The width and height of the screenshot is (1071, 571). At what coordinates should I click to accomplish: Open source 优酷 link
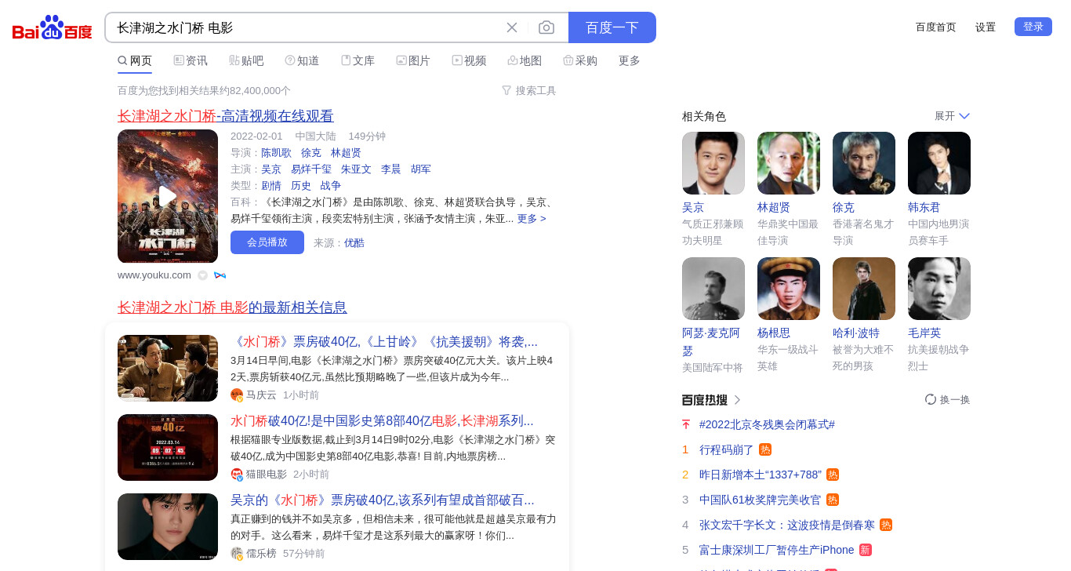click(x=354, y=243)
